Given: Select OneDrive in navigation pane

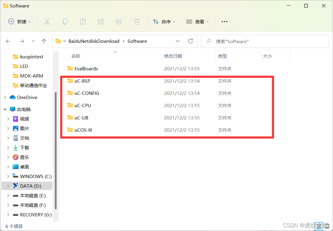Looking at the screenshot, I should click(27, 98).
